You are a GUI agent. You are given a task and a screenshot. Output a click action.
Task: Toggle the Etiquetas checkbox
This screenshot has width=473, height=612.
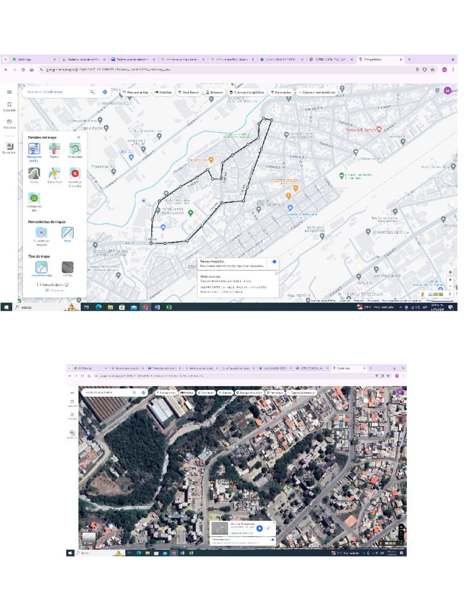(x=47, y=290)
